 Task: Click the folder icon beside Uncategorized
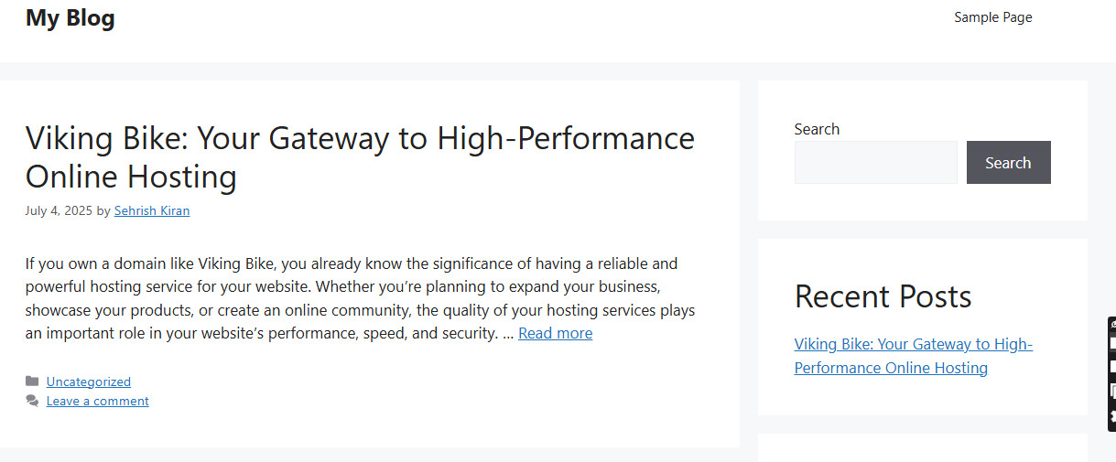pos(32,381)
